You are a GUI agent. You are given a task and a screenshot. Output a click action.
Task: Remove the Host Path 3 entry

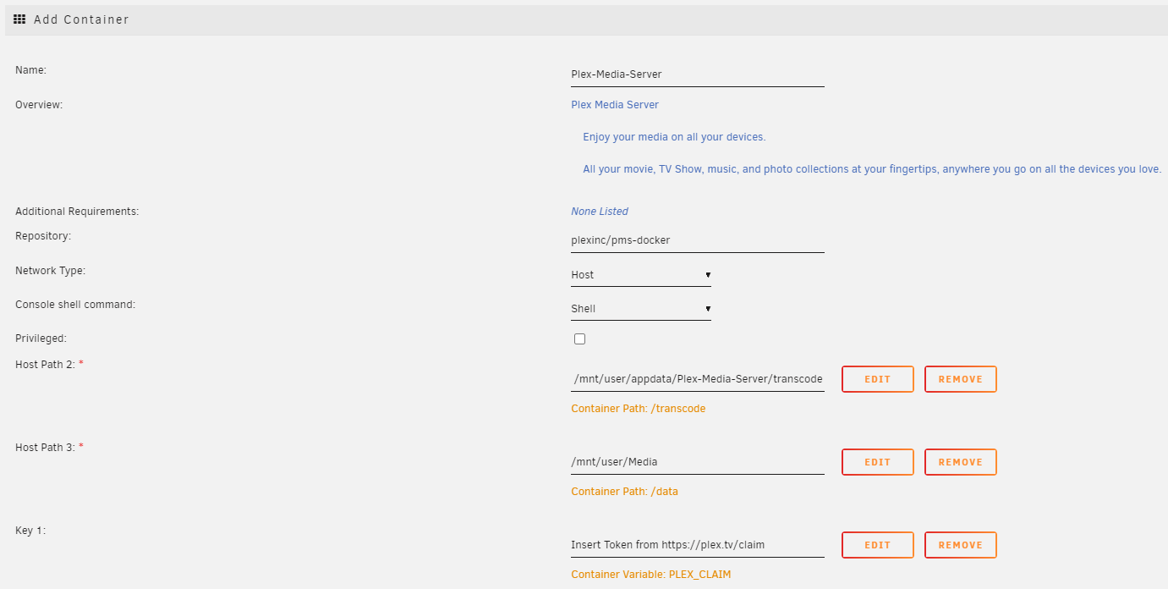point(961,462)
